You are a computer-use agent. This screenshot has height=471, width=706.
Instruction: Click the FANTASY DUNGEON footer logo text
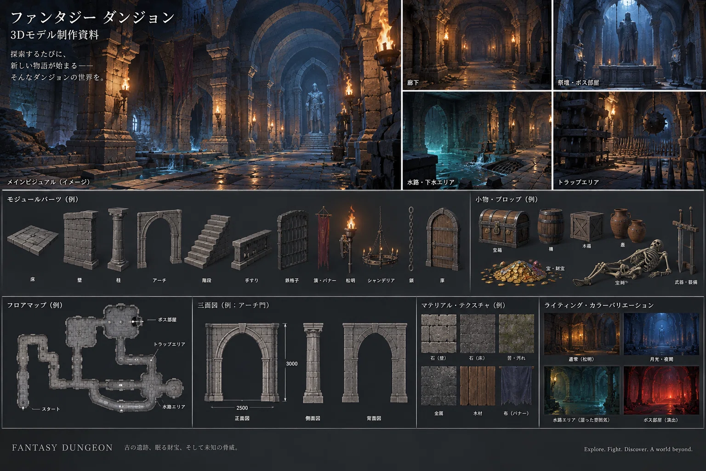pos(62,448)
